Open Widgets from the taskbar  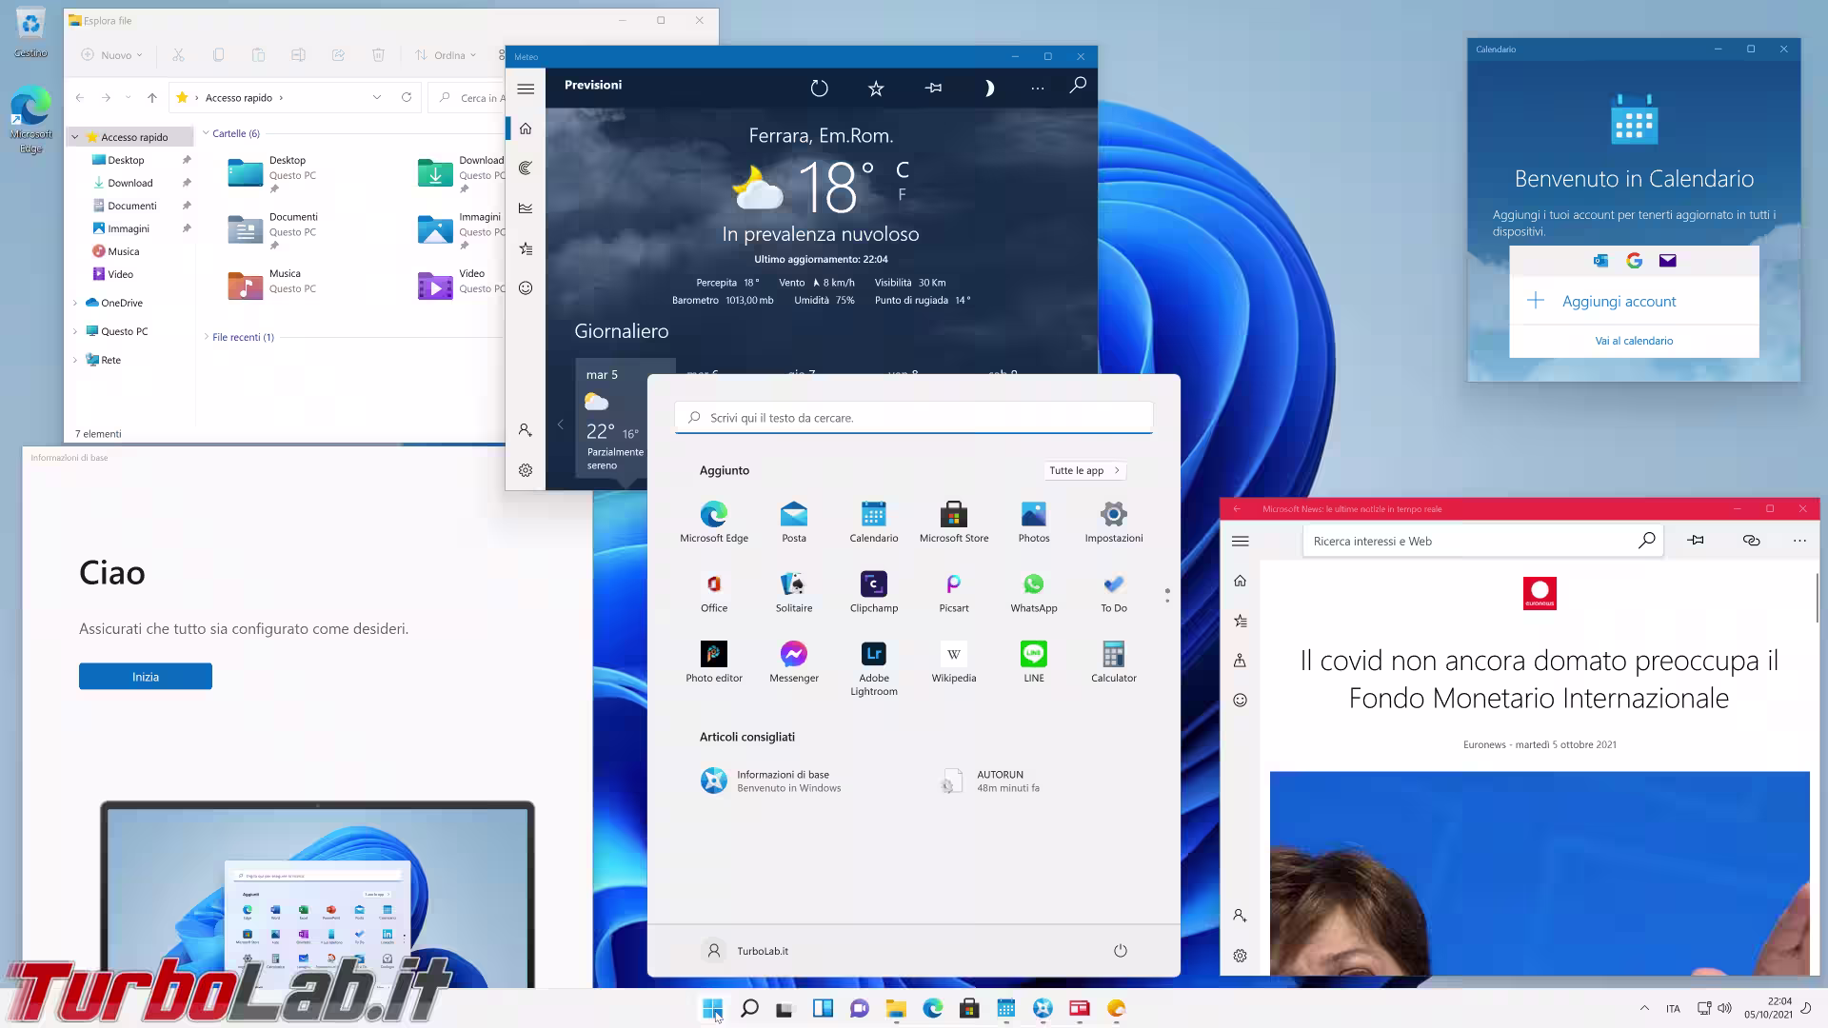pos(823,1008)
